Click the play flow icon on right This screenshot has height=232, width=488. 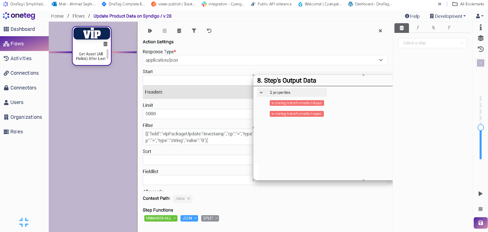pyautogui.click(x=480, y=194)
